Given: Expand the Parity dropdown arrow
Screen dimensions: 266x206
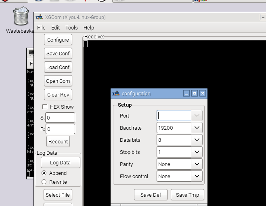Looking at the screenshot, I should tap(197, 164).
